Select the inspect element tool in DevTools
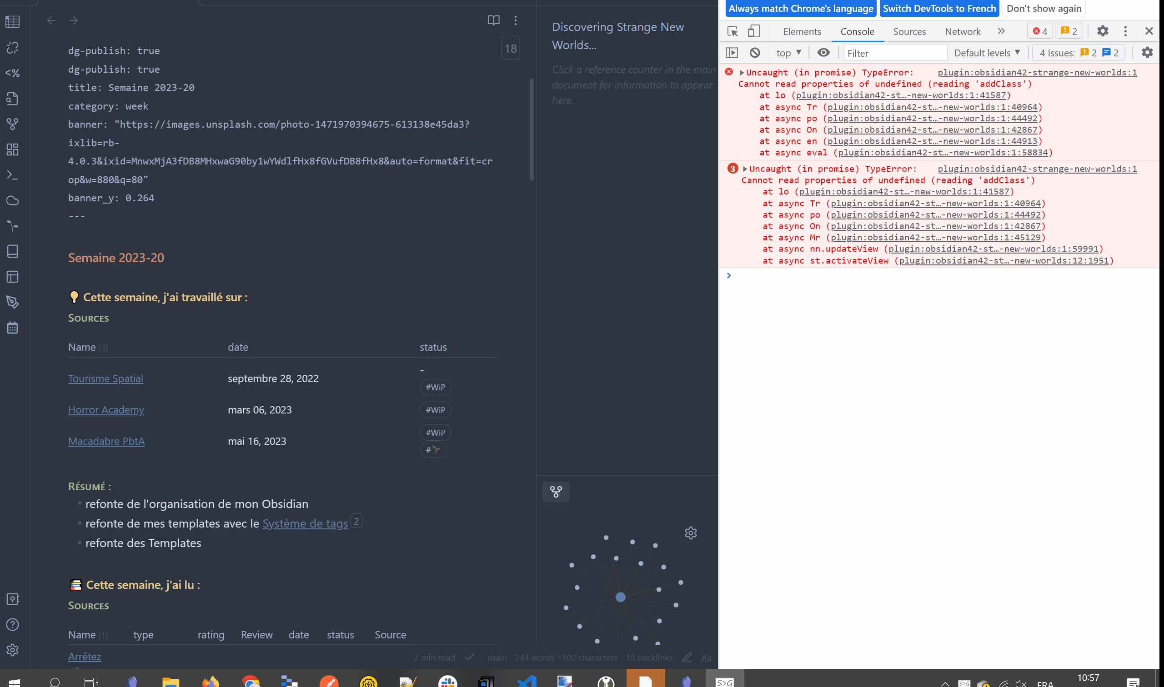1164x687 pixels. 732,31
